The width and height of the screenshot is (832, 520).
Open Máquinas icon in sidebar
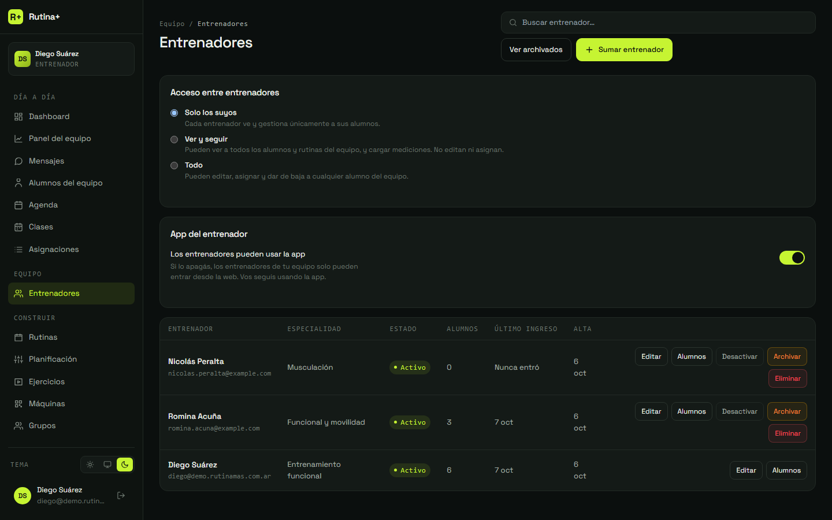click(x=18, y=404)
